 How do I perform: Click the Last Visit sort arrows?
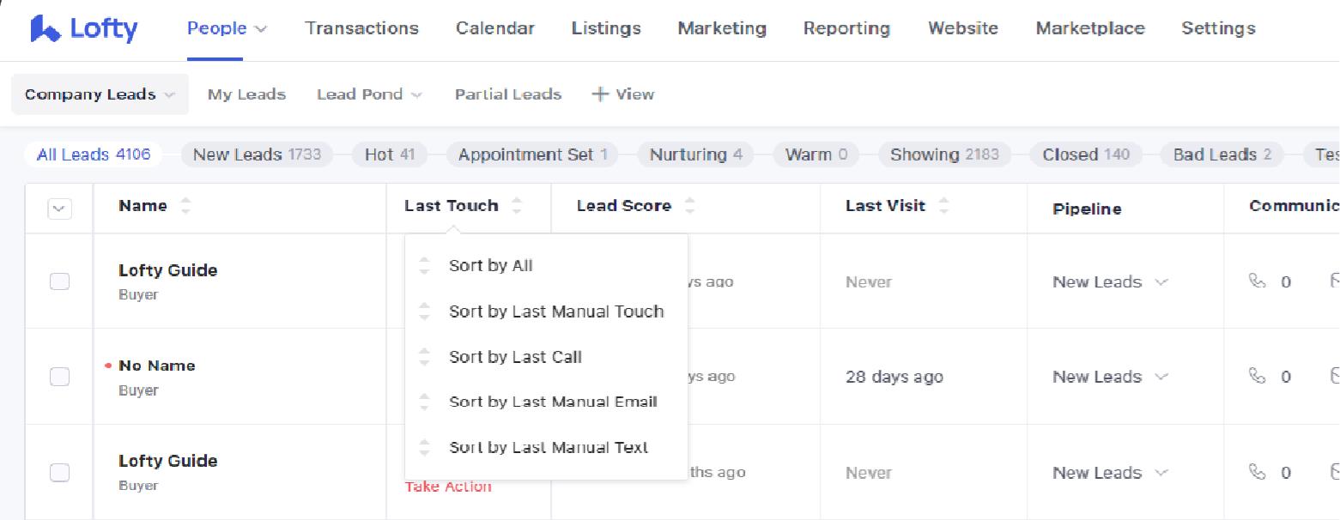pos(943,206)
